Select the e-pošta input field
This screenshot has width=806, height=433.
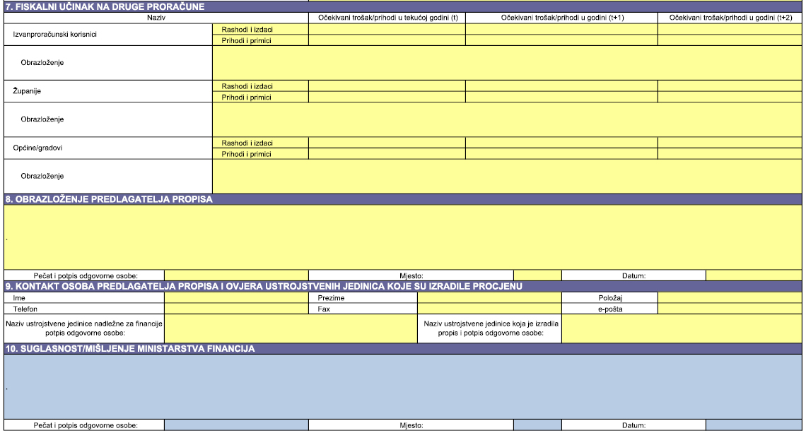[730, 309]
